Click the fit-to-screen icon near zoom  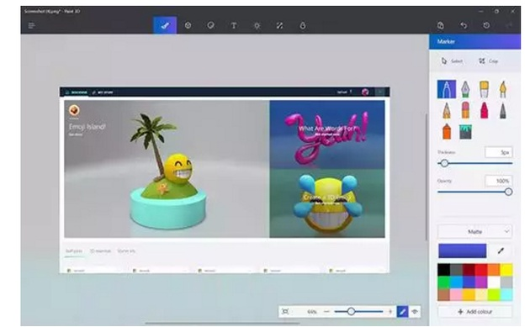(285, 312)
